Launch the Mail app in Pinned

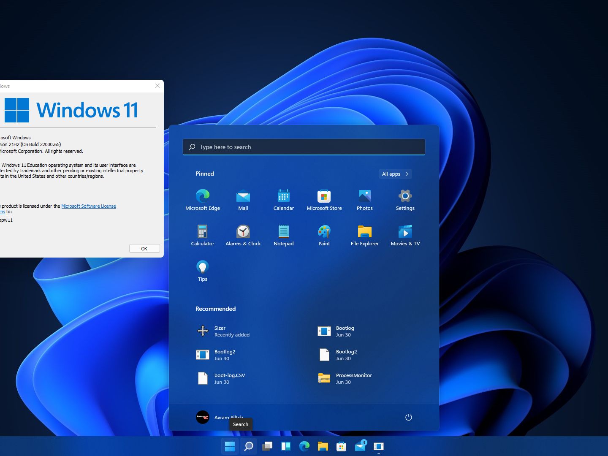(243, 200)
